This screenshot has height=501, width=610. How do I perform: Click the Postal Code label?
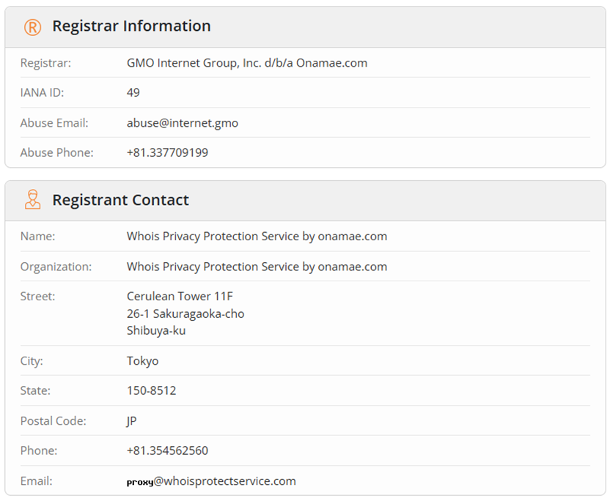point(54,421)
